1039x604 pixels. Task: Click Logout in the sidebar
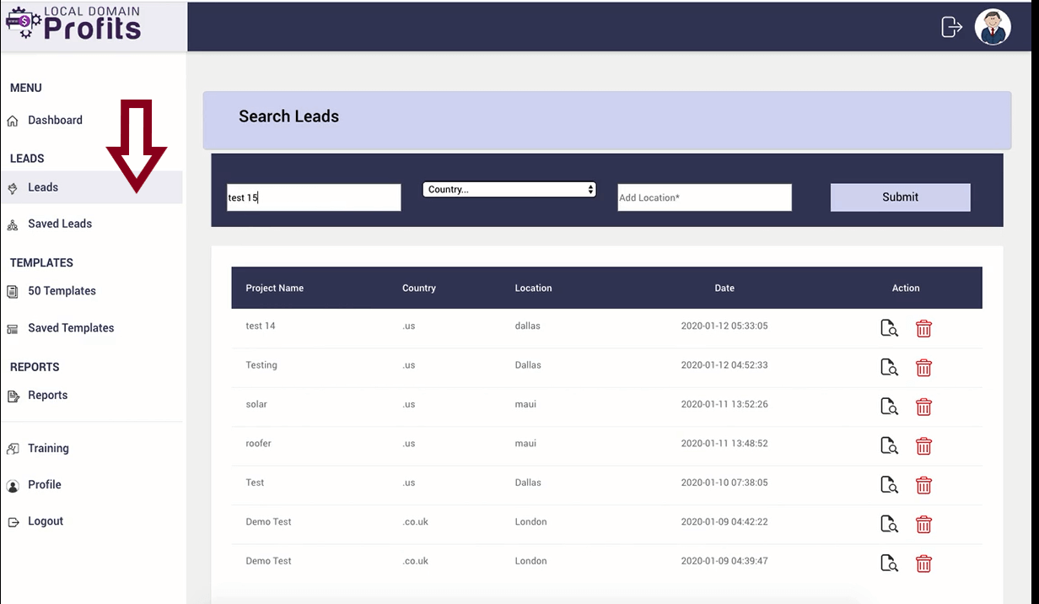point(46,521)
